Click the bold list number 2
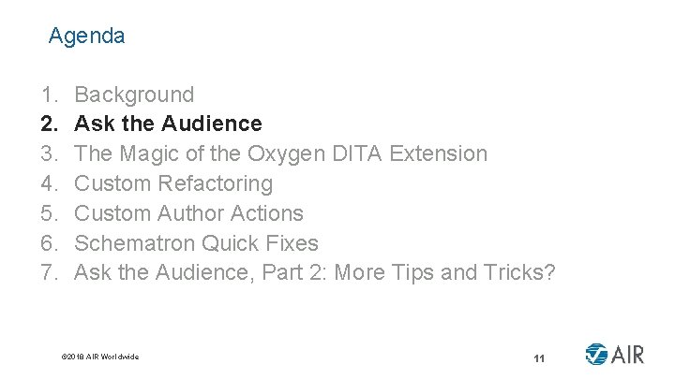Viewport: 675px width, 379px height. coord(48,124)
